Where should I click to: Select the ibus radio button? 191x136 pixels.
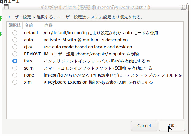point(15,61)
